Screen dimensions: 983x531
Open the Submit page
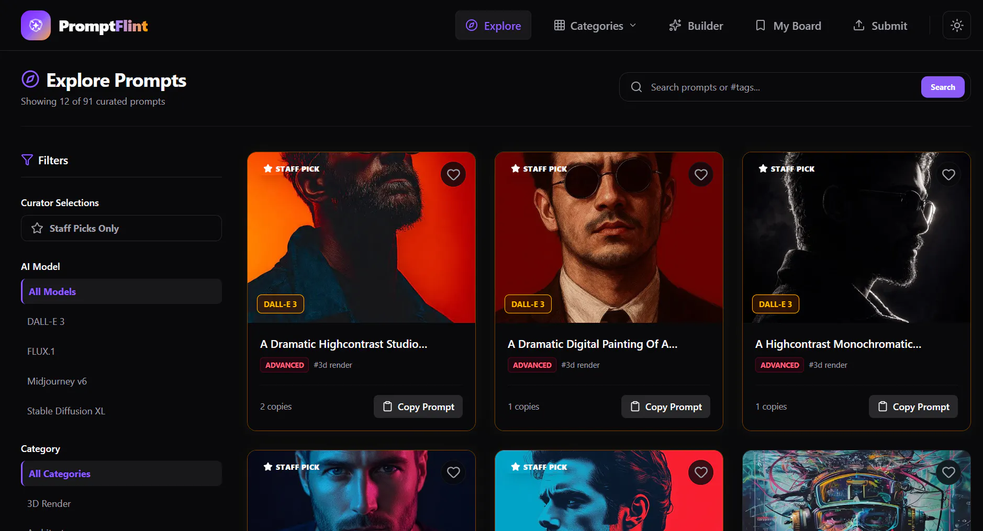tap(880, 25)
